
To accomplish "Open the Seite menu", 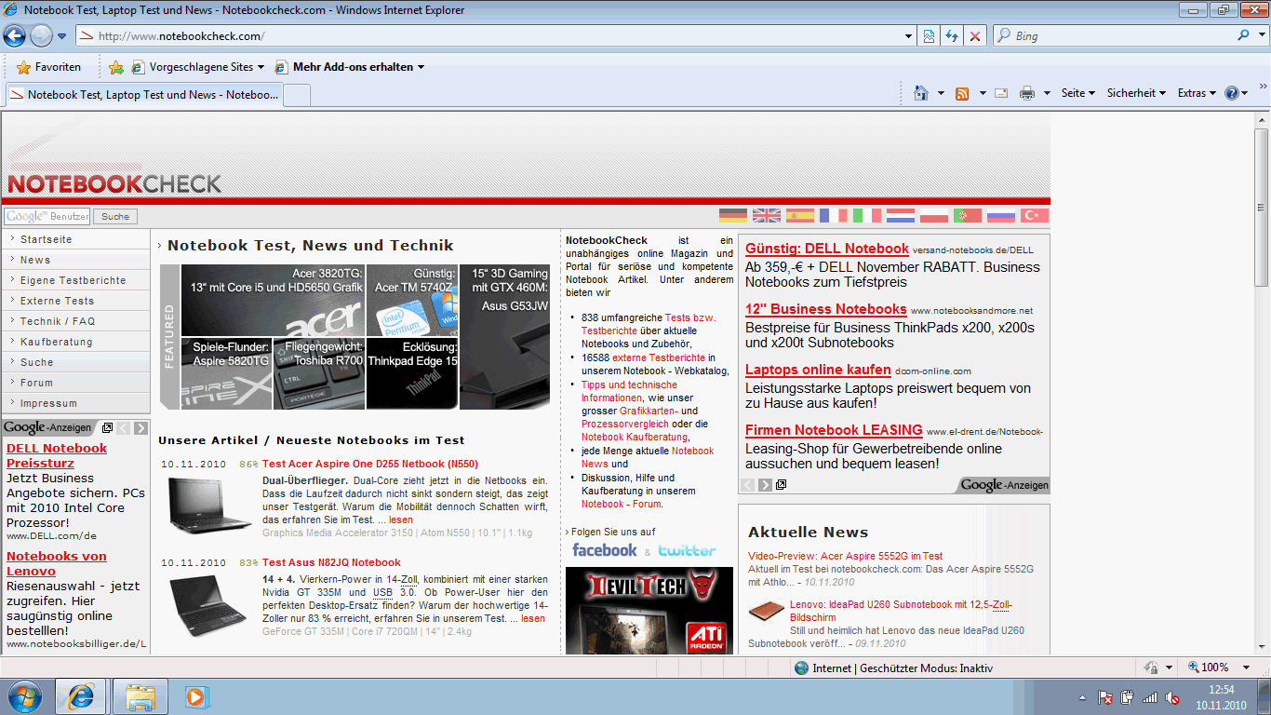I will tap(1077, 93).
